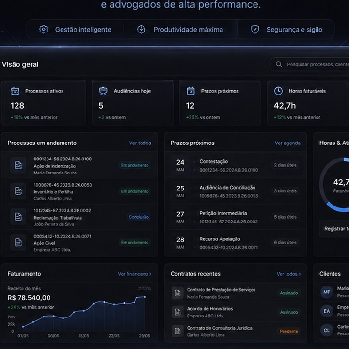Click the Audiência de Conciliação deadline
The image size is (349, 349).
tap(227, 188)
